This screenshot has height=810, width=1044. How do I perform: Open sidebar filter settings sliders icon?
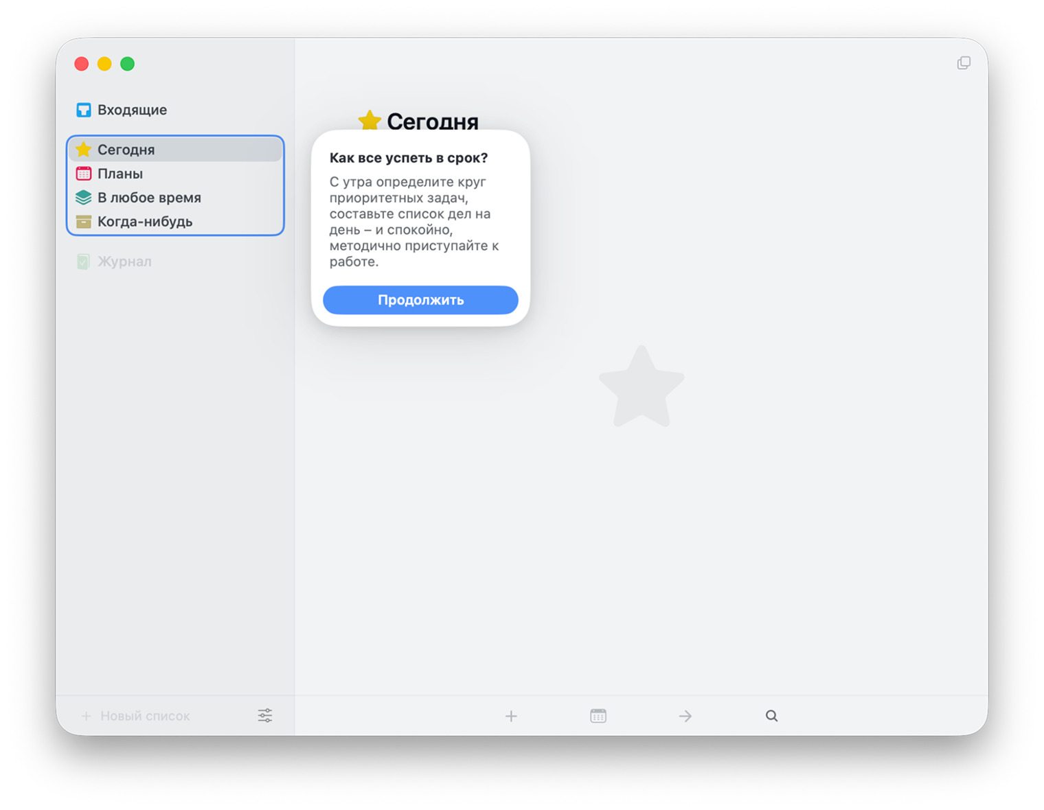click(265, 715)
